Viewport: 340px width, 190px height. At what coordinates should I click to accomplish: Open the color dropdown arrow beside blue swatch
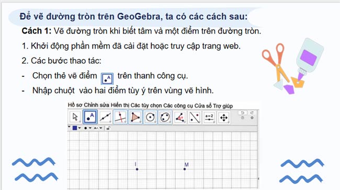tap(80, 128)
